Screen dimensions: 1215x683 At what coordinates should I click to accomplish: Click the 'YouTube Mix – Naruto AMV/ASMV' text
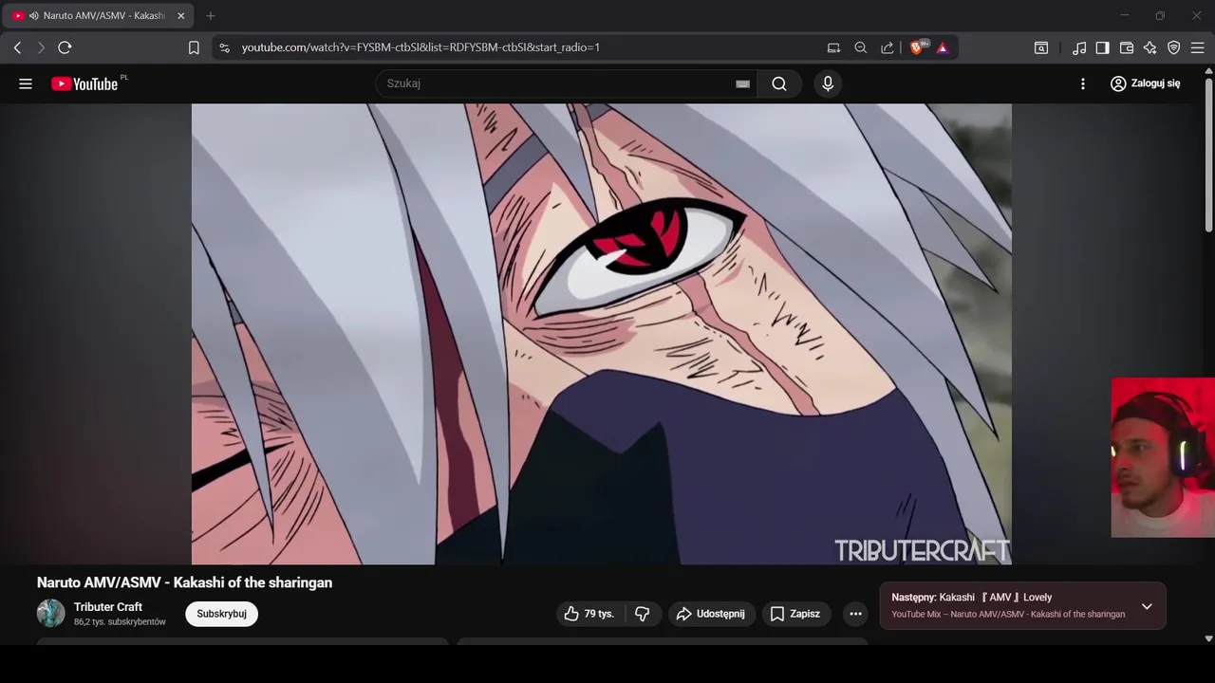[x=1008, y=615]
